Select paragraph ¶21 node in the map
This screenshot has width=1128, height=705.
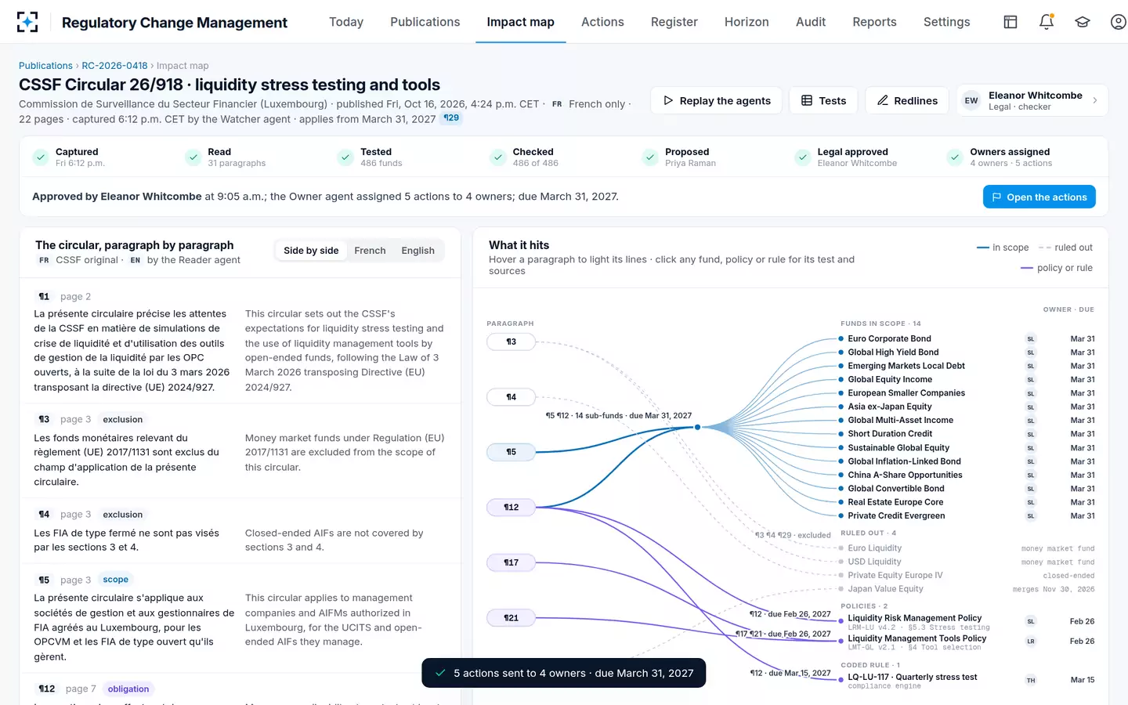[511, 618]
